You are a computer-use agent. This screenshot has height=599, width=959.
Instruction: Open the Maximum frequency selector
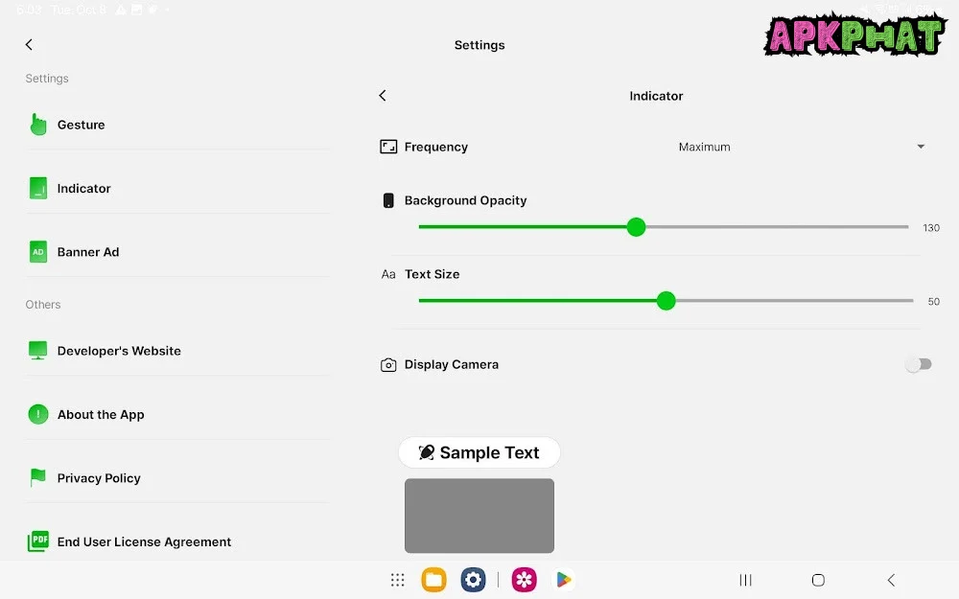(705, 147)
